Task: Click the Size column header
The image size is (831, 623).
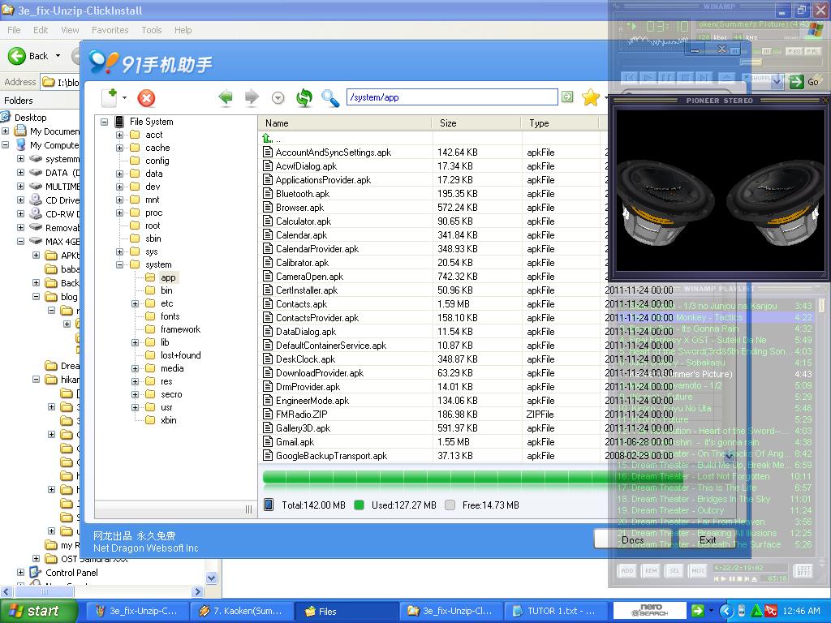Action: [476, 123]
